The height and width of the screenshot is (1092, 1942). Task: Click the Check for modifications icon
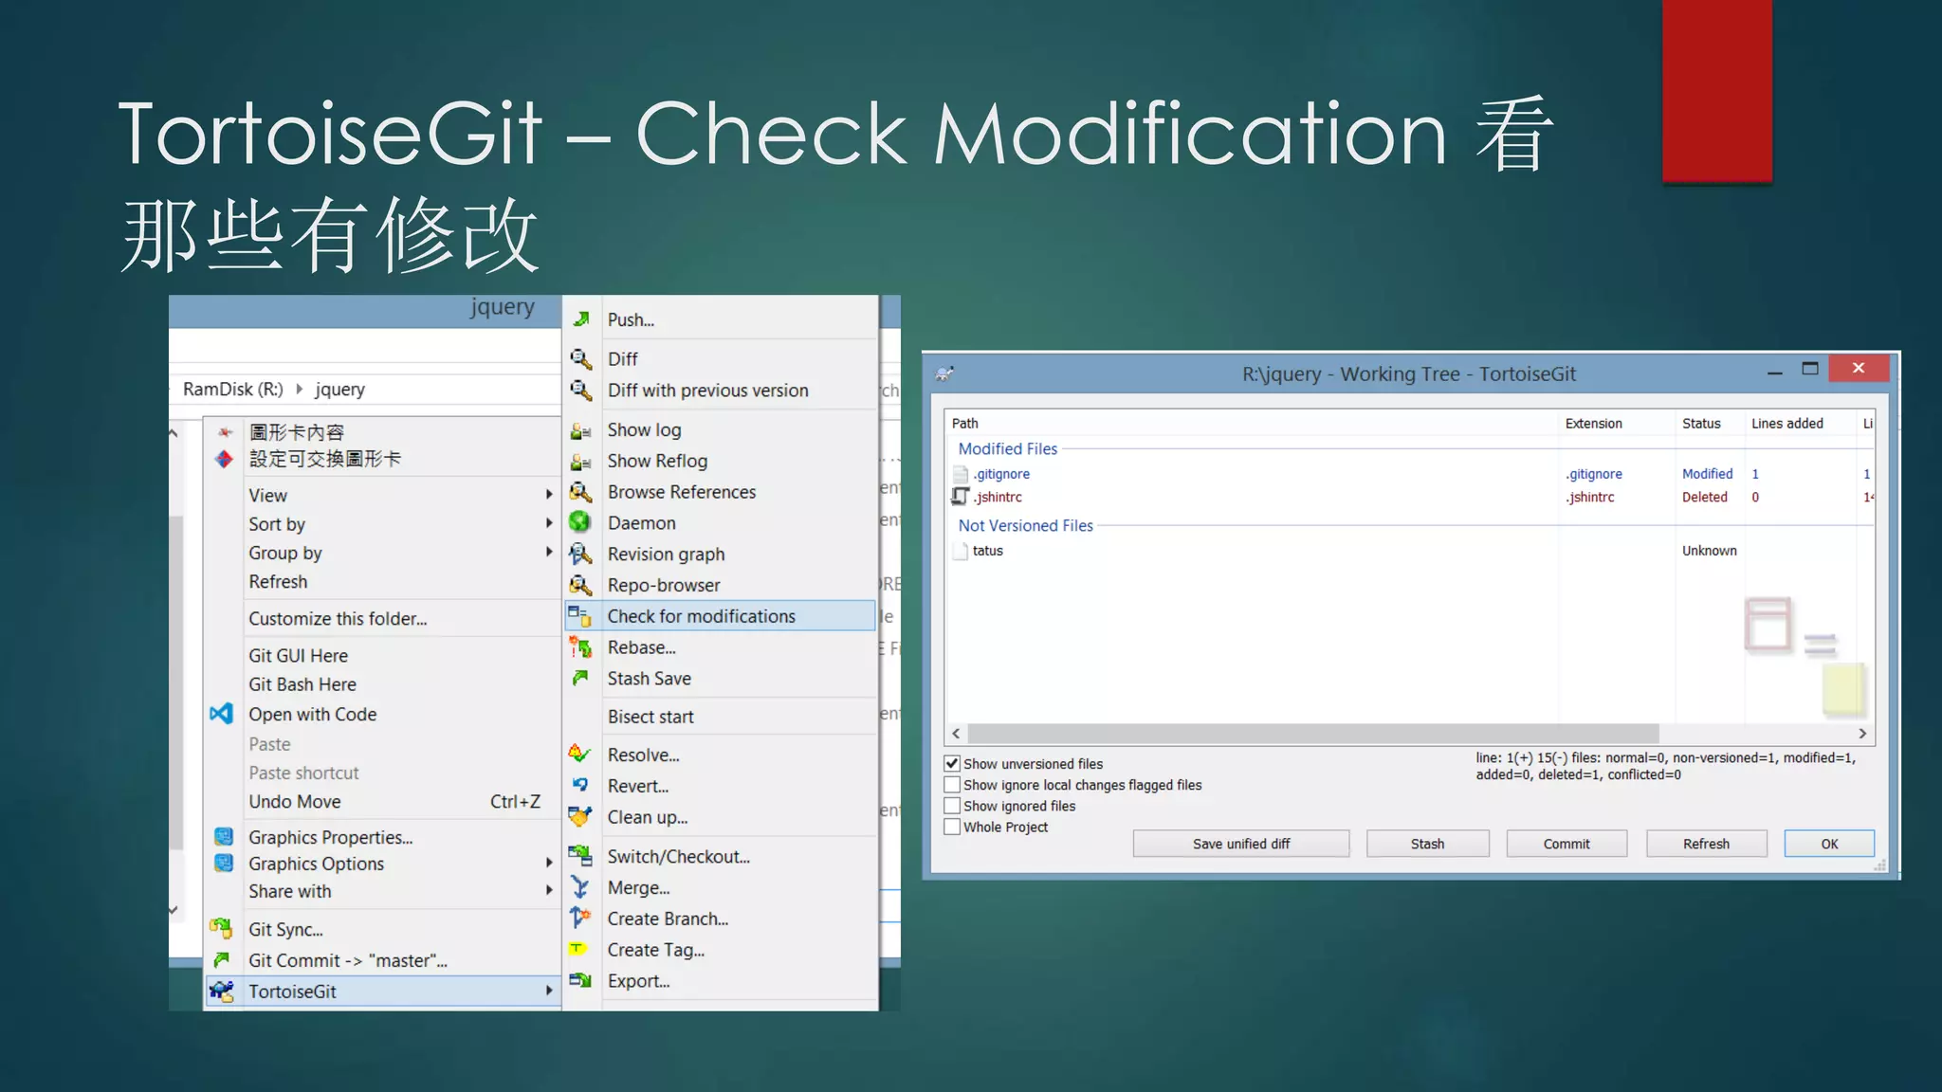[580, 616]
